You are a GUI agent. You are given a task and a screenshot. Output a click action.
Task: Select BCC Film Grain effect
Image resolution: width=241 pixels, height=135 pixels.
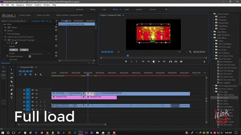click(x=226, y=74)
